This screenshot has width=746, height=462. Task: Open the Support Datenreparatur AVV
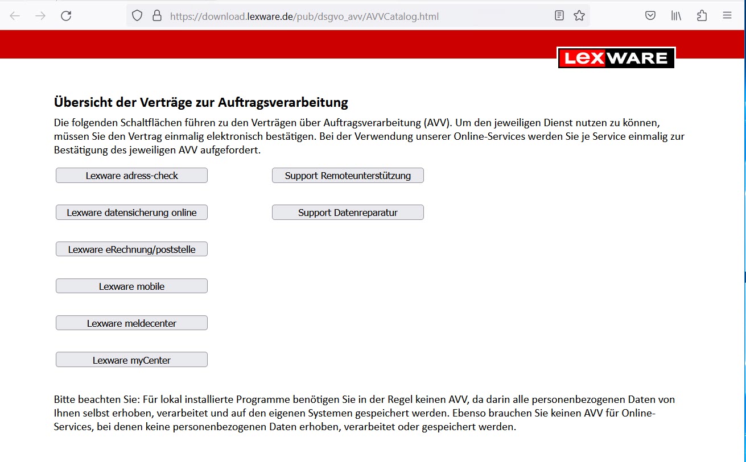pyautogui.click(x=348, y=212)
